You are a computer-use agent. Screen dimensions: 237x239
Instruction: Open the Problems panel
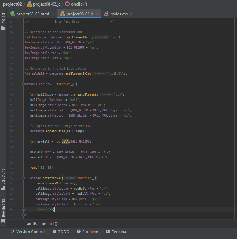click(87, 232)
